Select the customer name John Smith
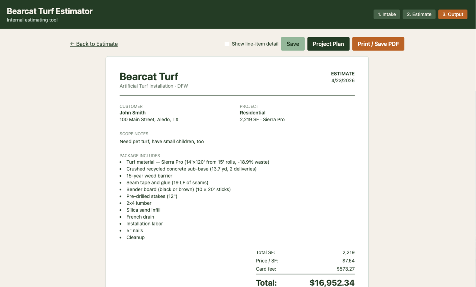Image resolution: width=476 pixels, height=287 pixels. point(132,112)
